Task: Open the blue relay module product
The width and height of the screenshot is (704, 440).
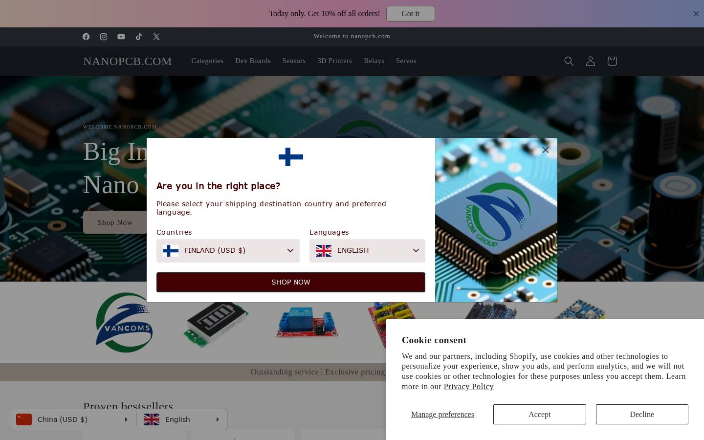Action: tap(307, 323)
